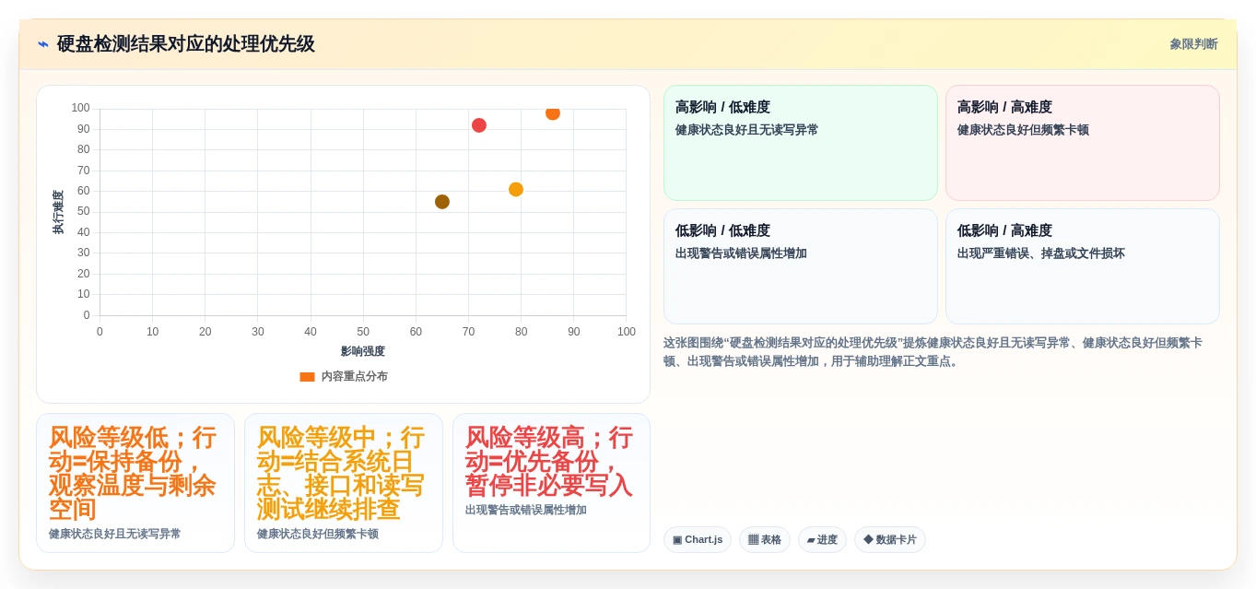Select the 风险等级低 data card
1256x589 pixels.
pos(135,483)
